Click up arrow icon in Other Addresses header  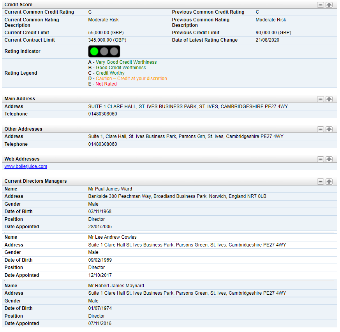tap(329, 129)
